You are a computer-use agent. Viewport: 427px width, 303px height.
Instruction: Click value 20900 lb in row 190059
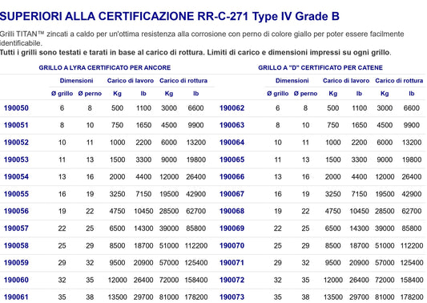(143, 263)
